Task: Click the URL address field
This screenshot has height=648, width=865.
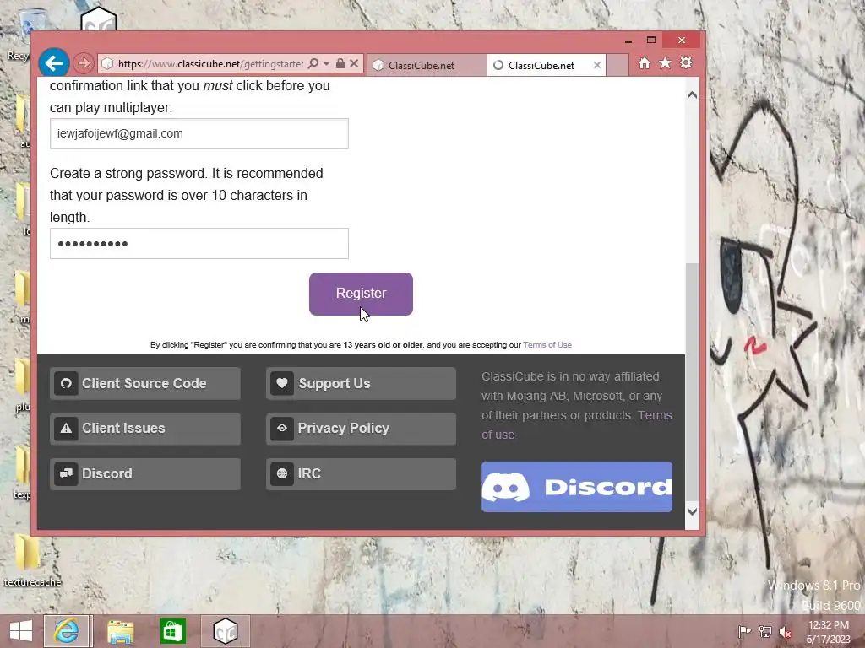Action: 209,64
